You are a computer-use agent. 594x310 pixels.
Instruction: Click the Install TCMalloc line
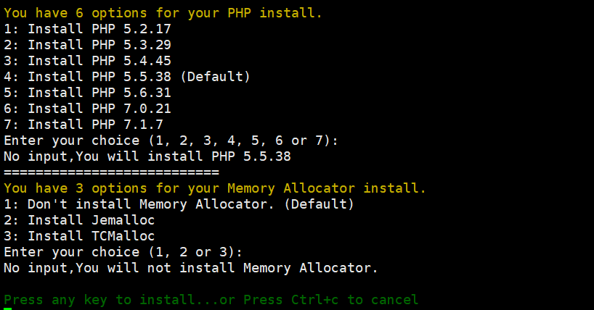point(79,236)
